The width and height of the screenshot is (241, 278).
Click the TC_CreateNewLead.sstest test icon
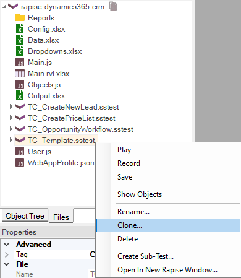20,106
